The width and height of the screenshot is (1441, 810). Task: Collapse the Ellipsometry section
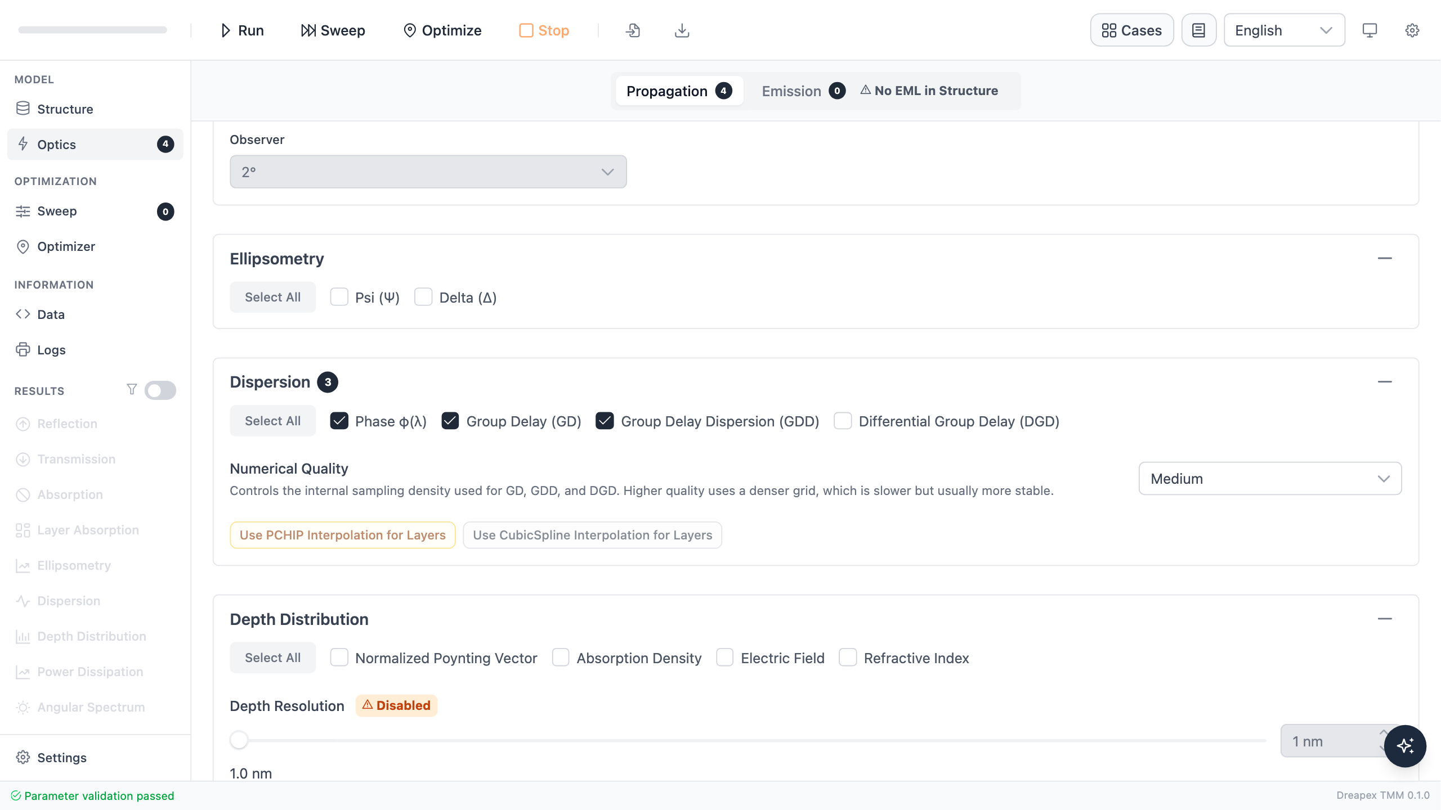tap(1385, 258)
